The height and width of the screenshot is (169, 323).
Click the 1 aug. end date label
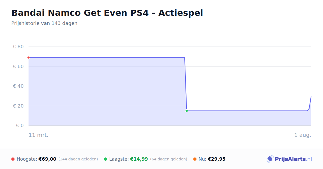coord(303,135)
